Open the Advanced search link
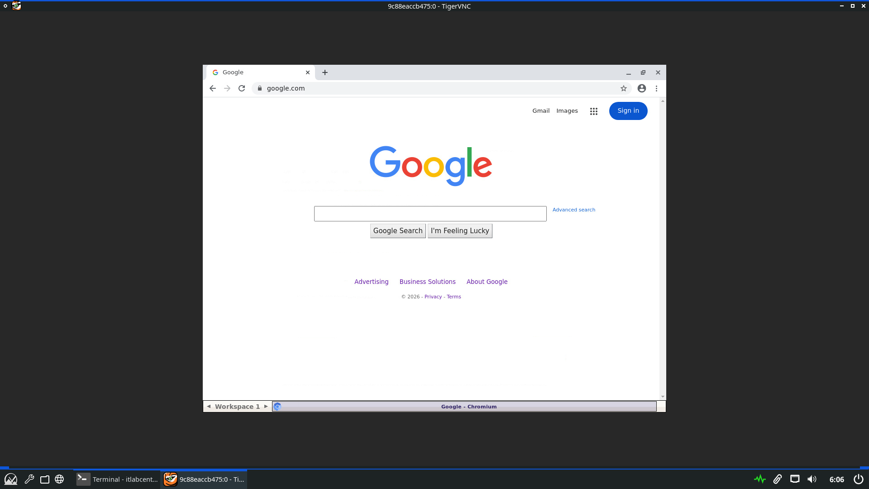 573,210
